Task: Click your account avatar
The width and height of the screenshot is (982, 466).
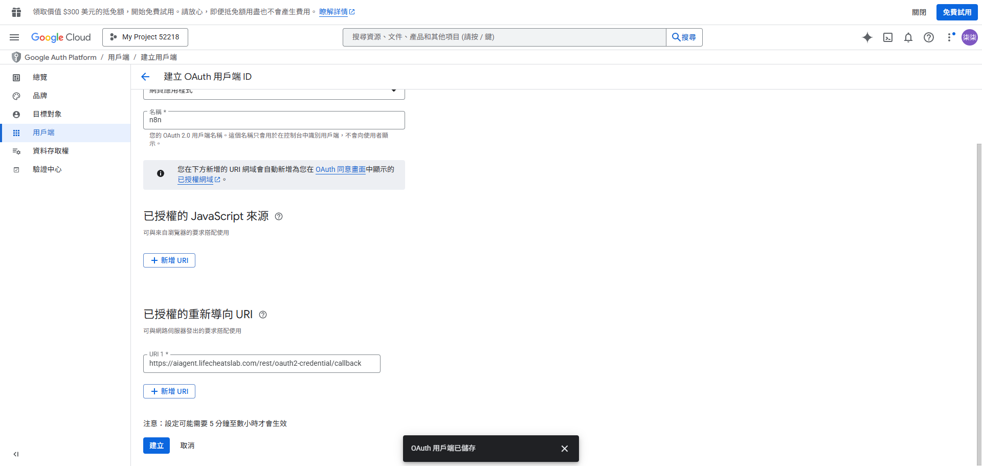Action: pyautogui.click(x=969, y=37)
